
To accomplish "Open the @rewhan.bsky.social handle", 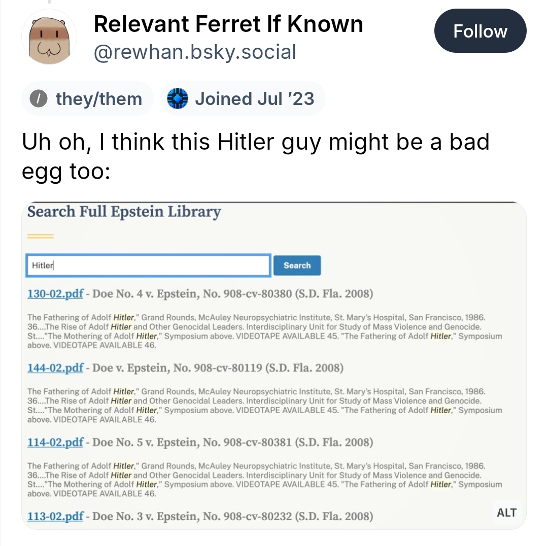I will pyautogui.click(x=194, y=51).
